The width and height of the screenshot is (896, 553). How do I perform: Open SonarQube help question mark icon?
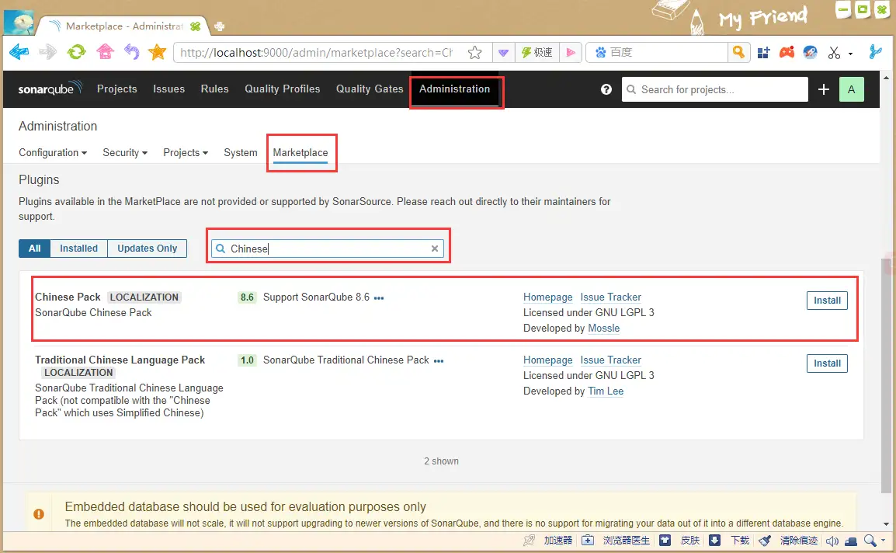point(606,89)
